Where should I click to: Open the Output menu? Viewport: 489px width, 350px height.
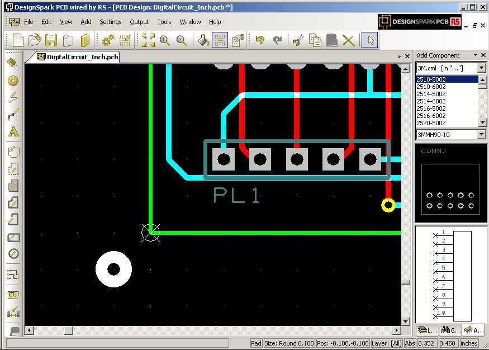[139, 22]
